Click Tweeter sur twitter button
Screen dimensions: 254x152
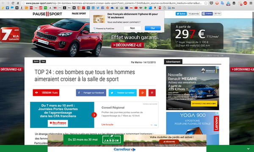(x=123, y=93)
